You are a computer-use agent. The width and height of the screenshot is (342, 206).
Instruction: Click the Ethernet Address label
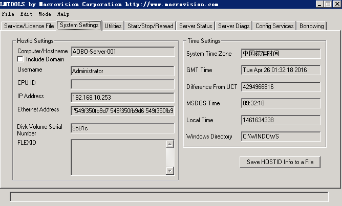tap(38, 109)
